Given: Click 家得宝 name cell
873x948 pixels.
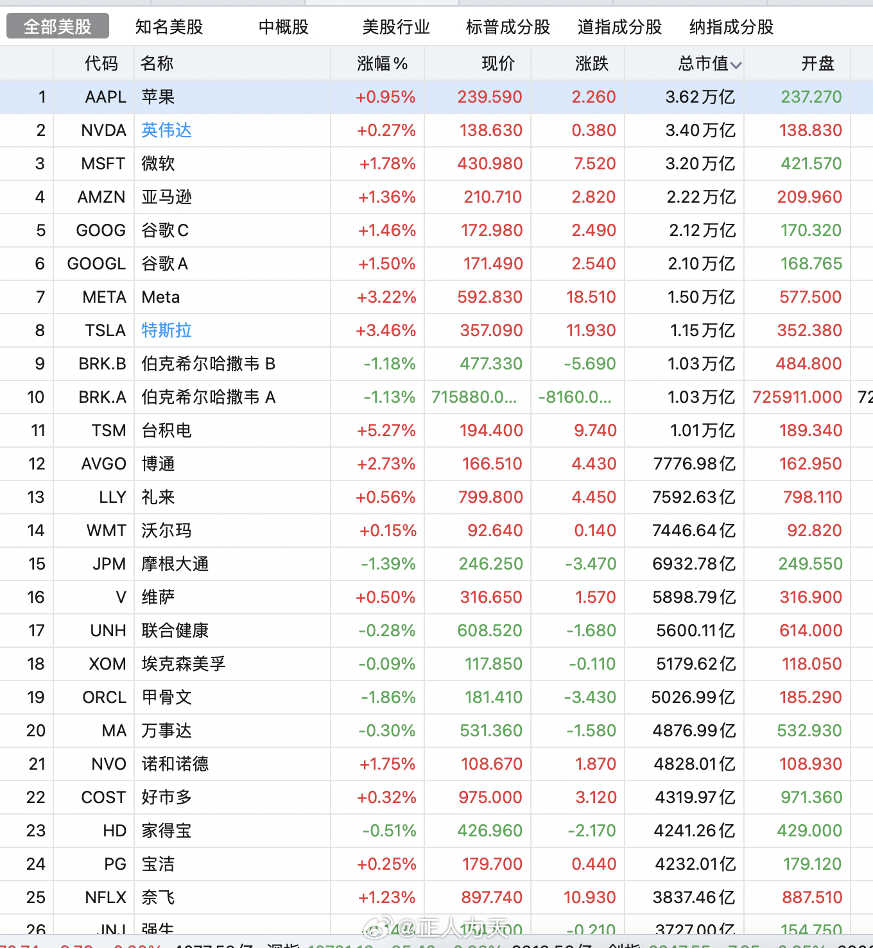Looking at the screenshot, I should (167, 831).
